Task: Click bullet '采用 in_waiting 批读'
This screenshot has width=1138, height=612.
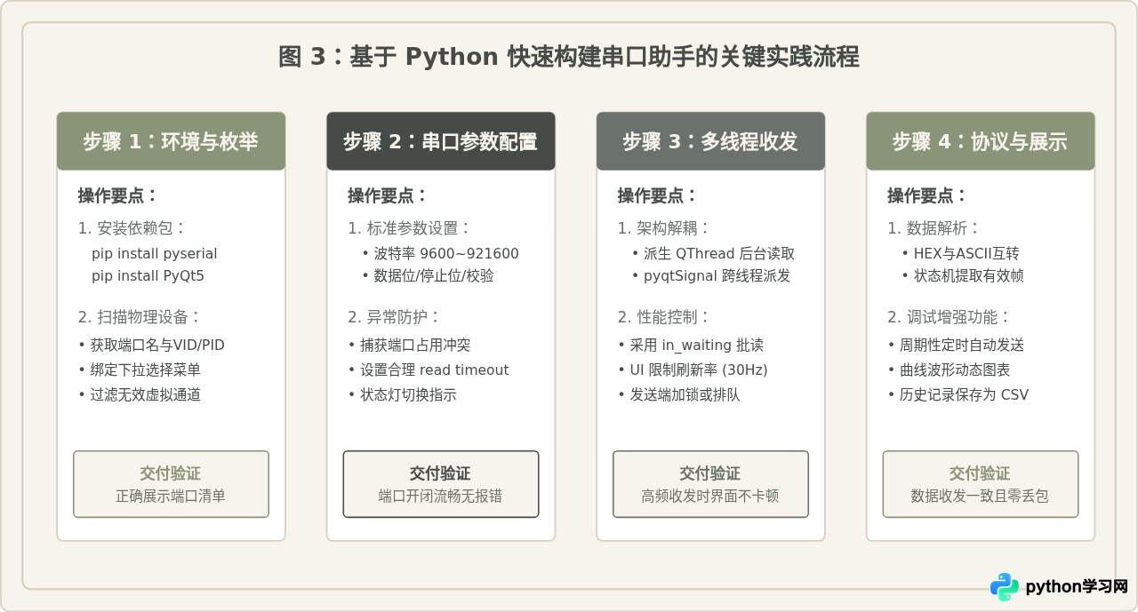Action: (x=691, y=345)
